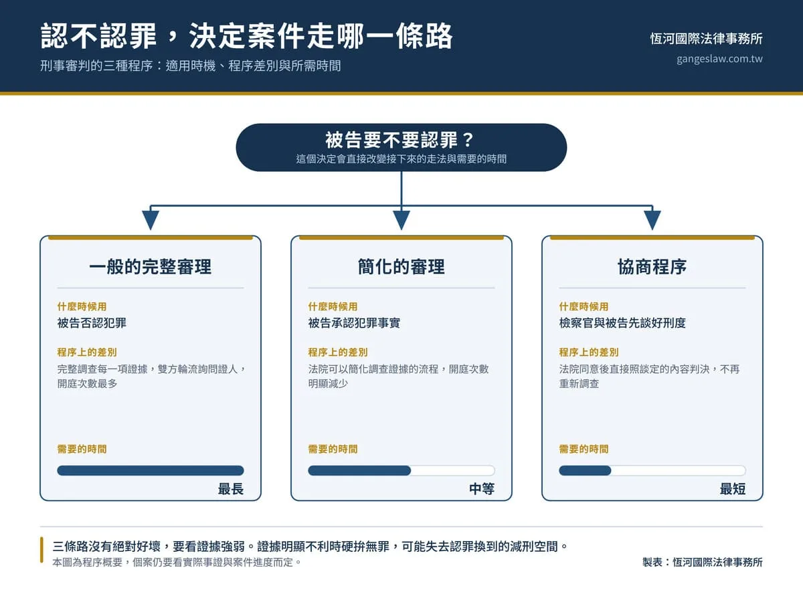Screen dimensions: 803x602
Task: Click 需要的時間 label in 協商程序 card
Action: 584,449
